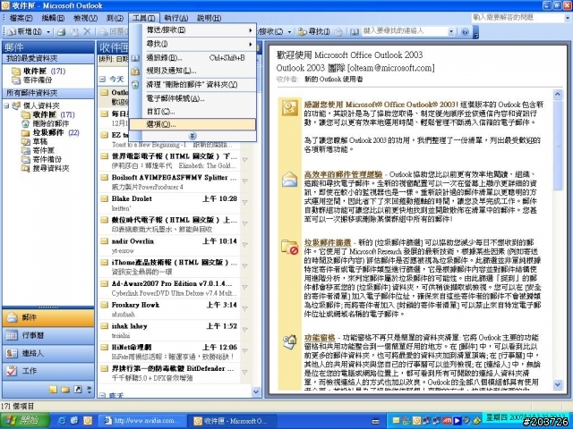573x429 pixels.
Task: Click the Notes icon in navigation bar
Action: click(x=53, y=390)
